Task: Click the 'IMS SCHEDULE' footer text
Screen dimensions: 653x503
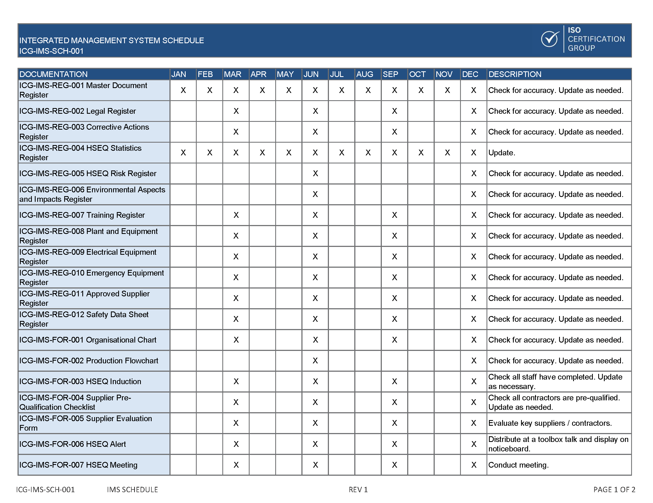Action: 132,489
